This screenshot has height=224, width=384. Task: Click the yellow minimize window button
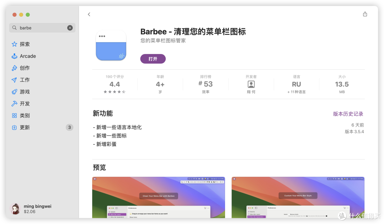click(21, 15)
